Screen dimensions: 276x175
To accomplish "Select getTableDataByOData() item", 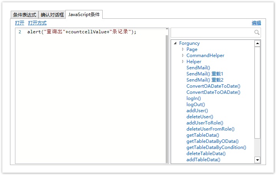I will coord(212,141).
